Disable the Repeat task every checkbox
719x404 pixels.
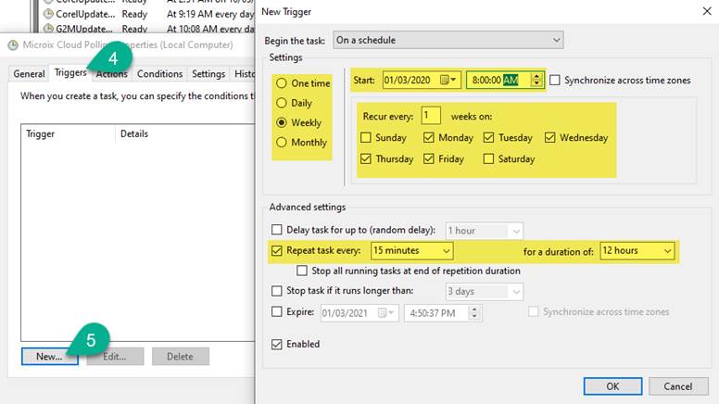pos(276,250)
